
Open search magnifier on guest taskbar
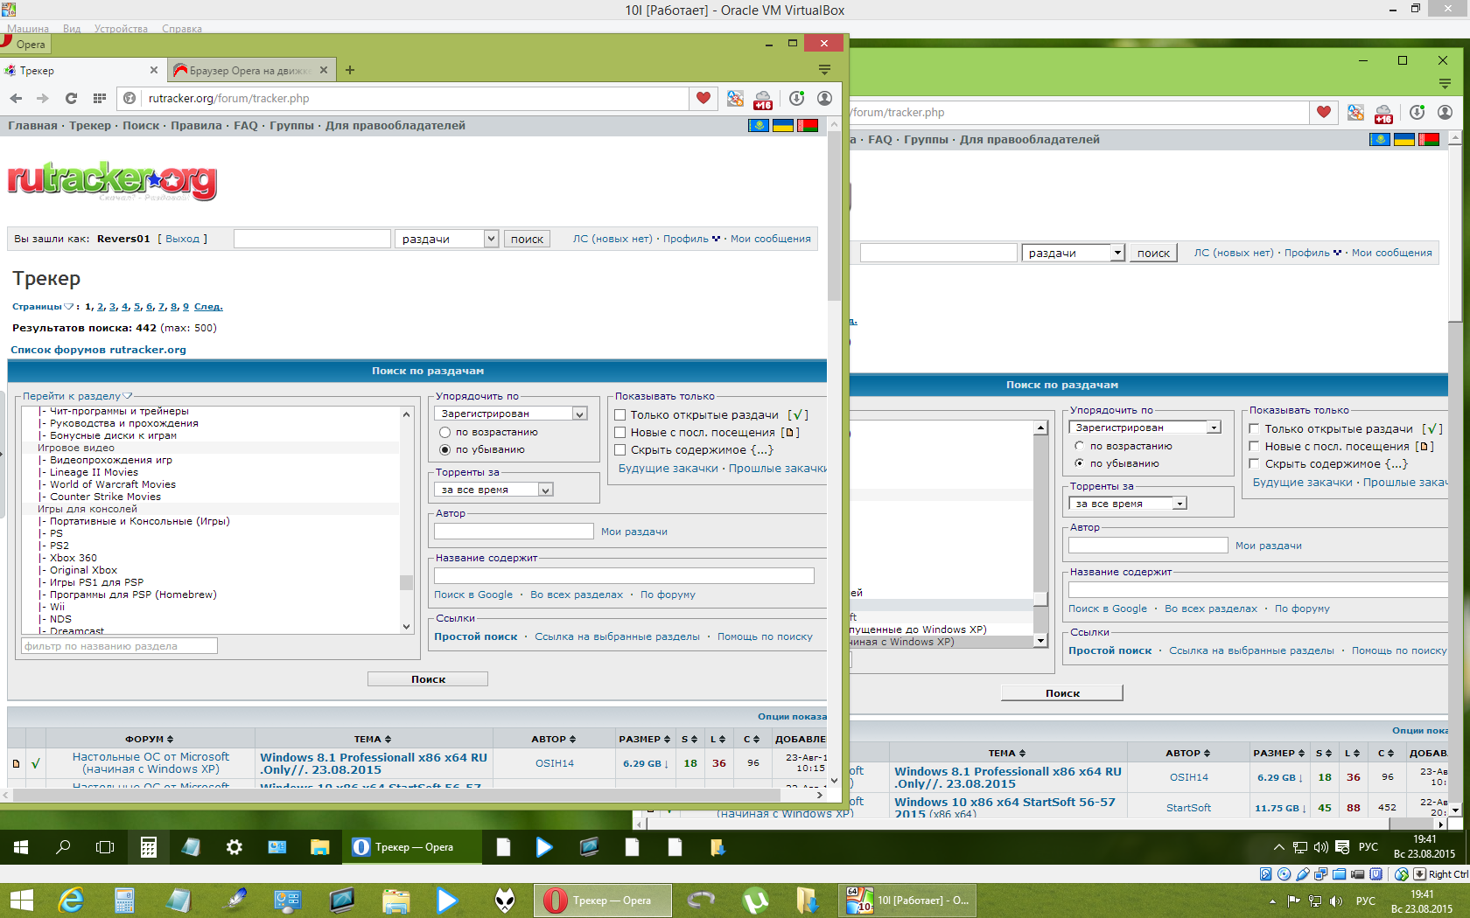63,847
